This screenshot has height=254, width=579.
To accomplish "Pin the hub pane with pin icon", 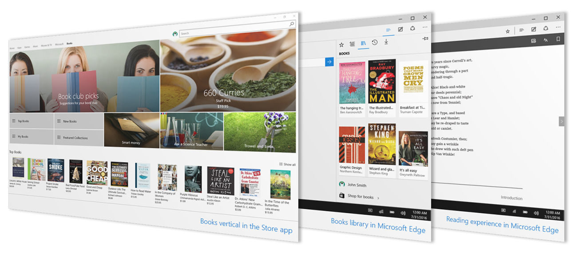I will [x=425, y=39].
